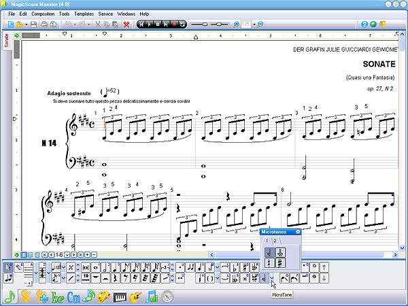Image resolution: width=408 pixels, height=306 pixels.
Task: Select the flat accidental button
Action: pos(235,267)
